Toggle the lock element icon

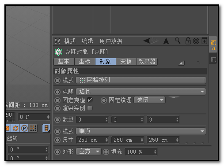188,41
